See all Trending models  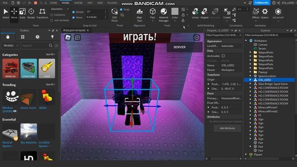[x=51, y=84]
